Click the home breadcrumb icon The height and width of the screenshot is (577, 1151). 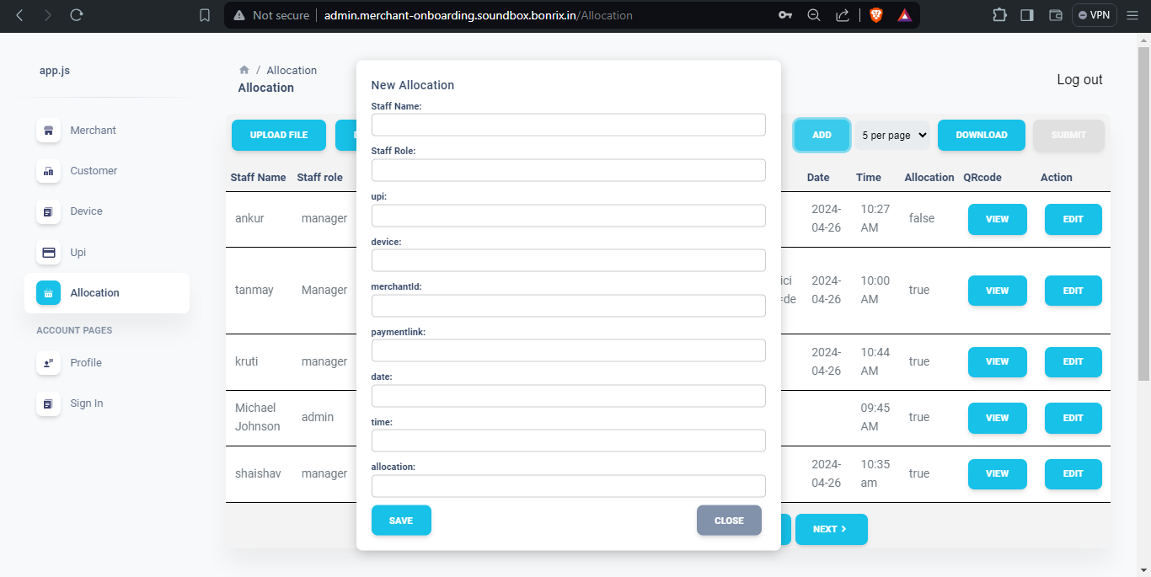(x=244, y=70)
